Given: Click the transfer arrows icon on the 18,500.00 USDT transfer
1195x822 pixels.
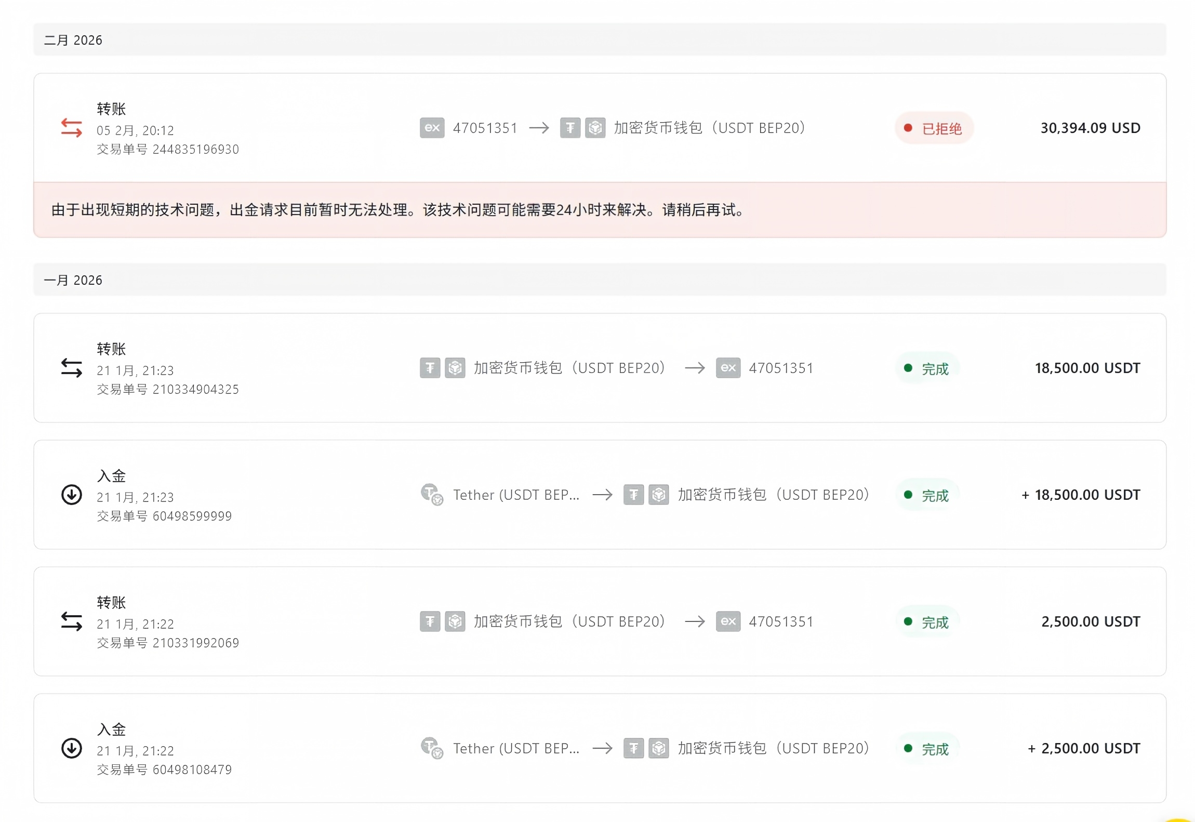Looking at the screenshot, I should pos(71,368).
